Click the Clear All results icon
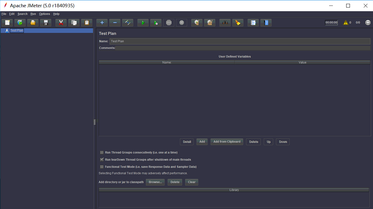Viewport: 373px width, 209px height. [x=210, y=23]
